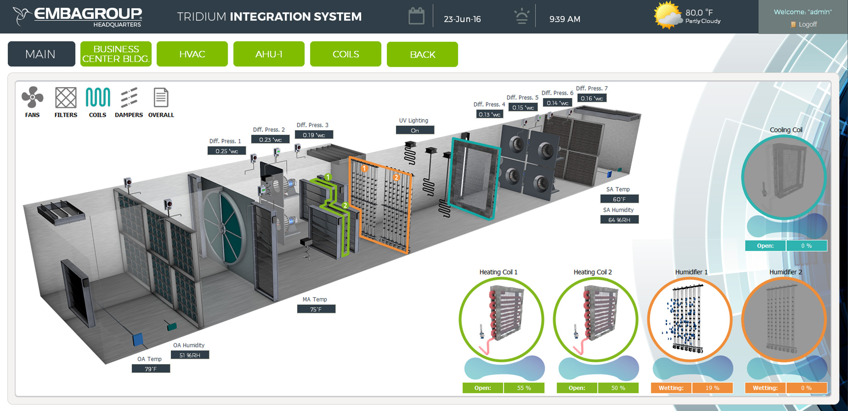Viewport: 848px width, 411px height.
Task: Click the green OA Humidity sensor in diagram
Action: [x=172, y=326]
